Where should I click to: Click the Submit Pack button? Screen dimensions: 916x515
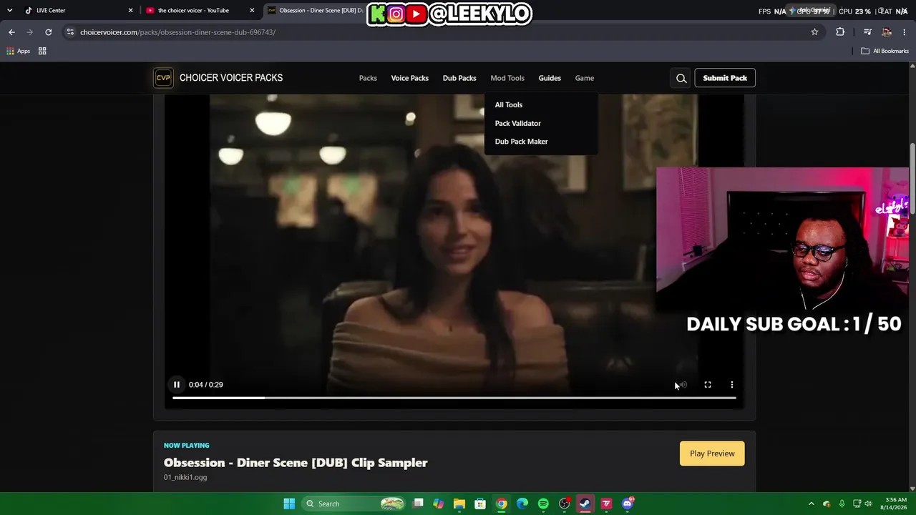[x=725, y=78]
